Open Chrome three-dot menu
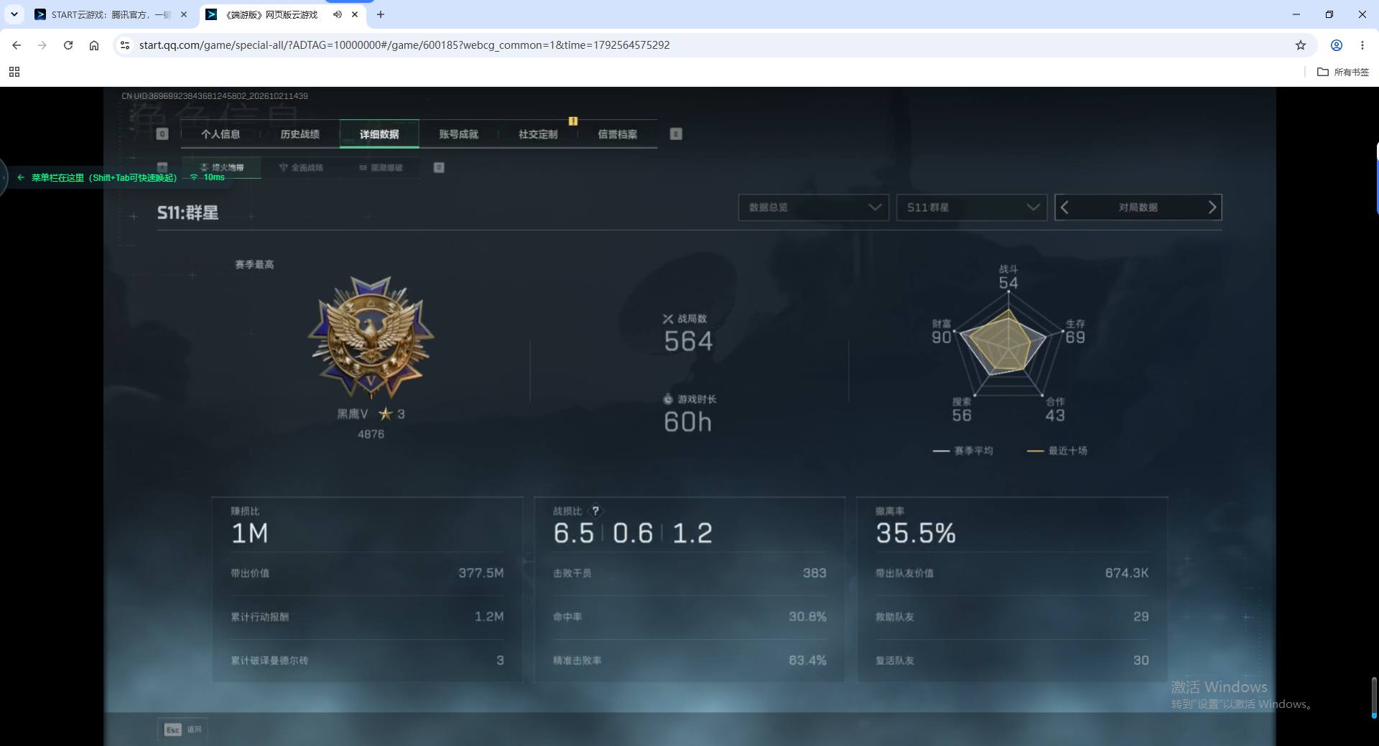This screenshot has width=1379, height=746. pyautogui.click(x=1362, y=45)
